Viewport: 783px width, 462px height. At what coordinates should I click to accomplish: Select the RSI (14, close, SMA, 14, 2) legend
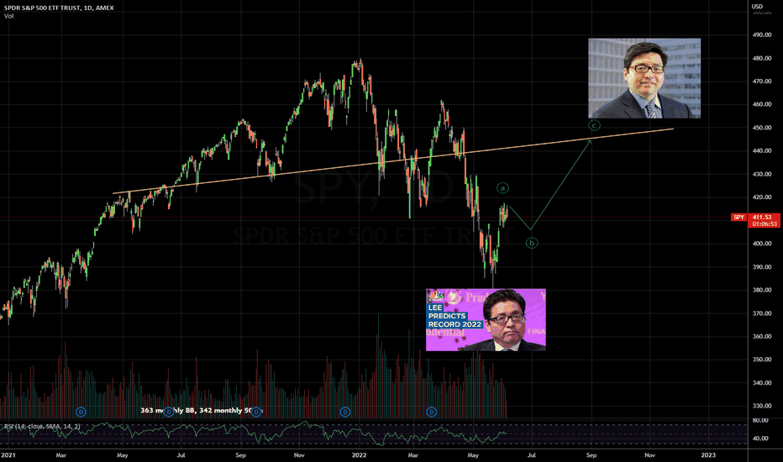coord(42,426)
